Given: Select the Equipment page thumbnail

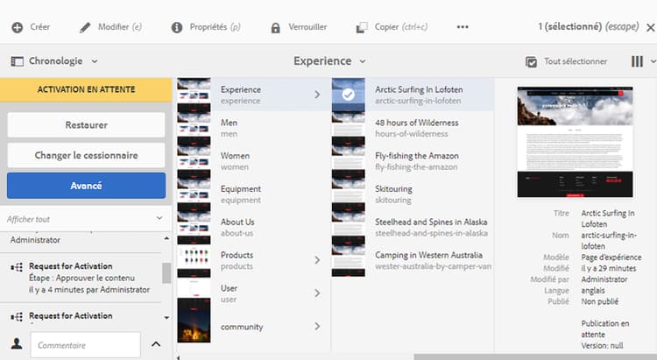Looking at the screenshot, I should [x=194, y=194].
